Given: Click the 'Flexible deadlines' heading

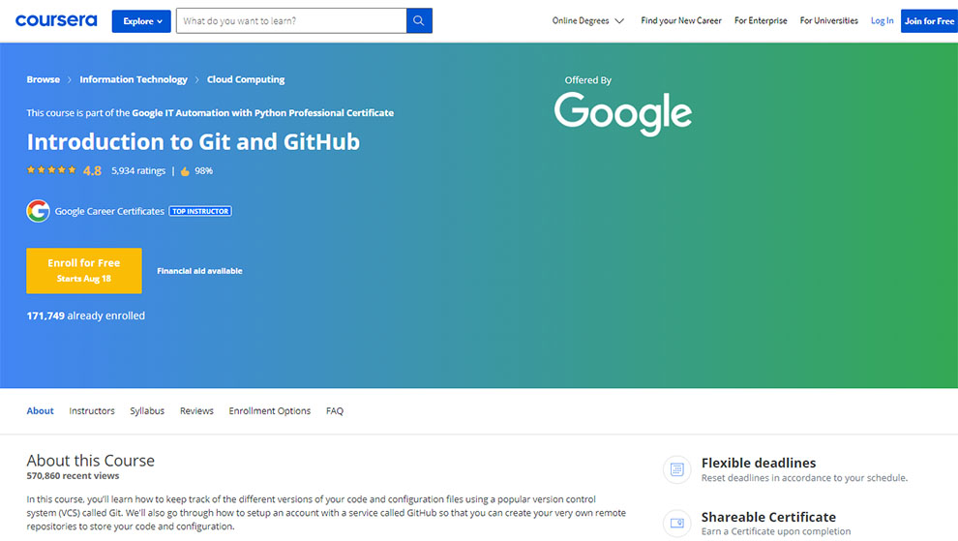Looking at the screenshot, I should 759,463.
